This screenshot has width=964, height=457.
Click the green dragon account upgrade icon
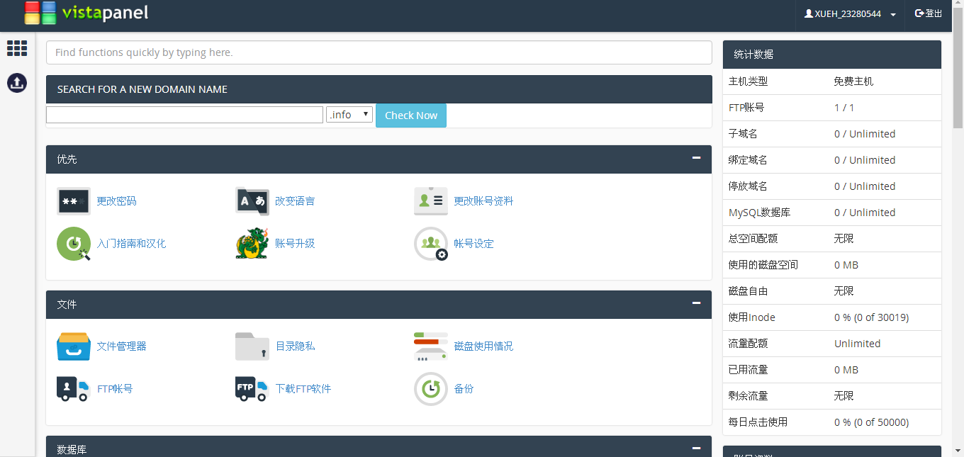tap(252, 244)
